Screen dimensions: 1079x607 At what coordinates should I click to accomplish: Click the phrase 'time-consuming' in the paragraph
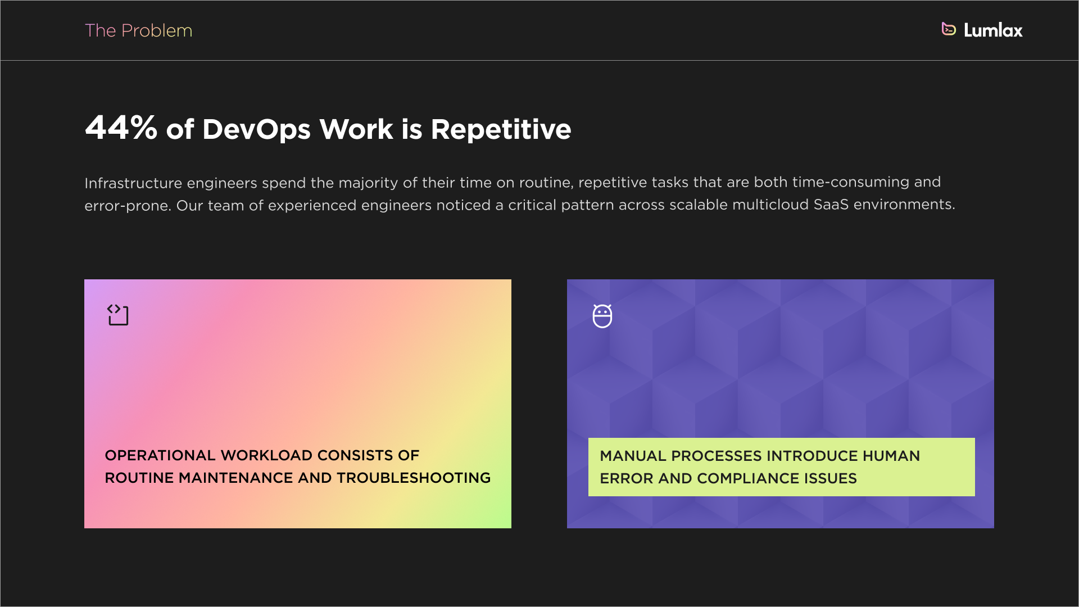(850, 182)
